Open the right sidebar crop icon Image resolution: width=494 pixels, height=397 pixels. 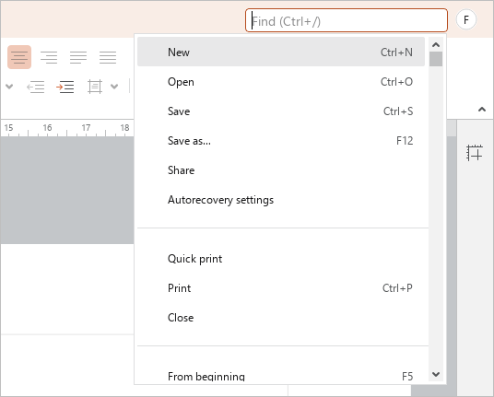(x=474, y=153)
